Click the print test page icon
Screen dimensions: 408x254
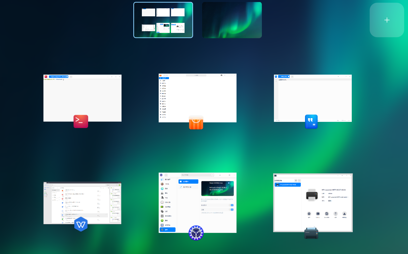coord(327,214)
